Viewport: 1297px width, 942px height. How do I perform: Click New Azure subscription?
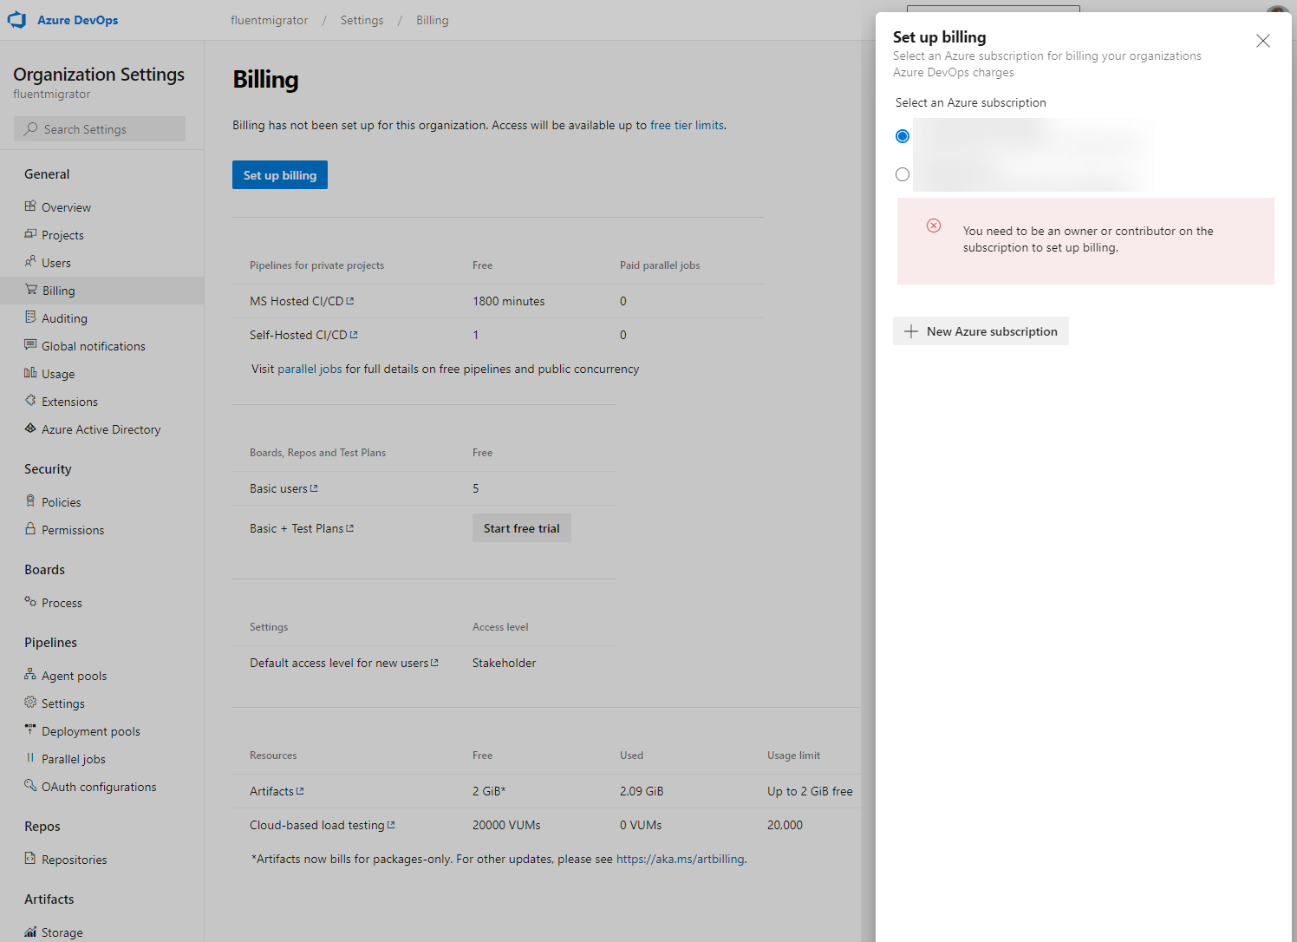[x=981, y=330]
